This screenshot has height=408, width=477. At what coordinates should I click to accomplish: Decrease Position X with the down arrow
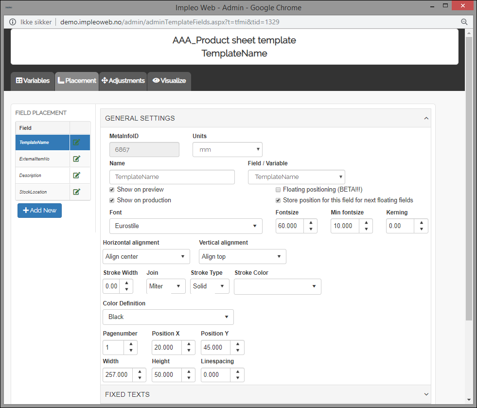point(189,351)
